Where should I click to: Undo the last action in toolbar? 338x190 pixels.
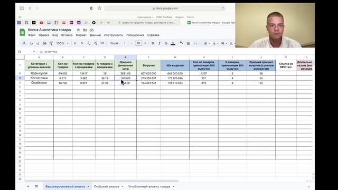(x=31, y=43)
